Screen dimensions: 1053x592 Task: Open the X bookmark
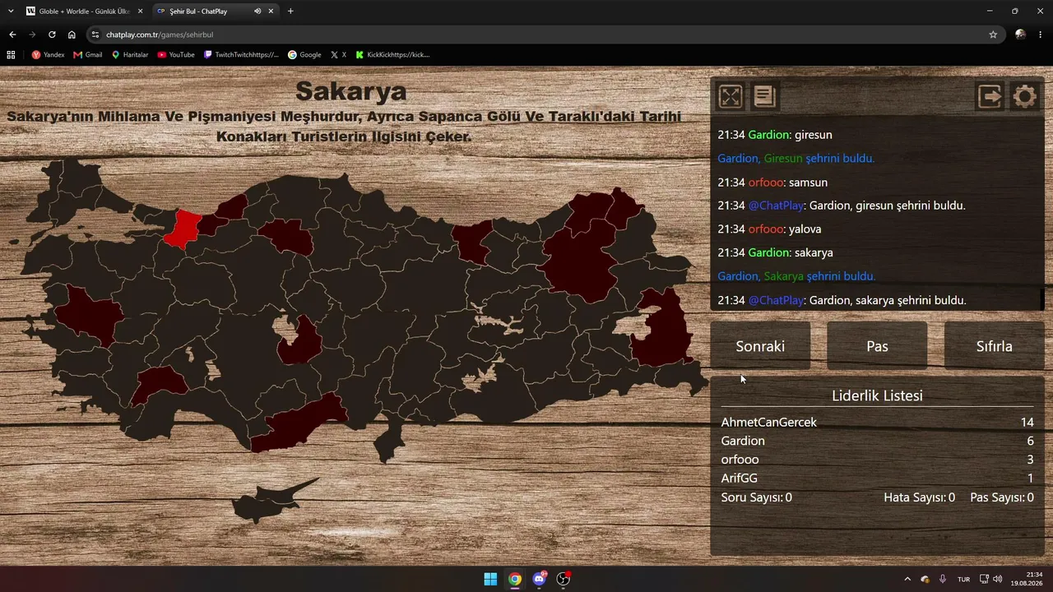point(338,55)
